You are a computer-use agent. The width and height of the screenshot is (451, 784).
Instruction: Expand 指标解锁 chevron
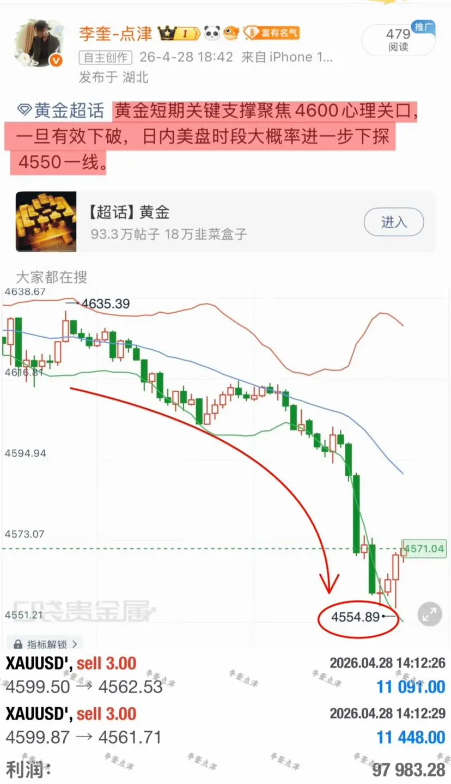coord(74,644)
